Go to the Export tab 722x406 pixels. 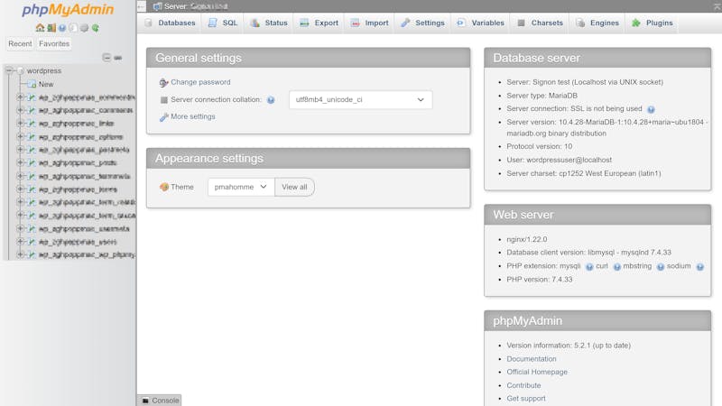319,23
